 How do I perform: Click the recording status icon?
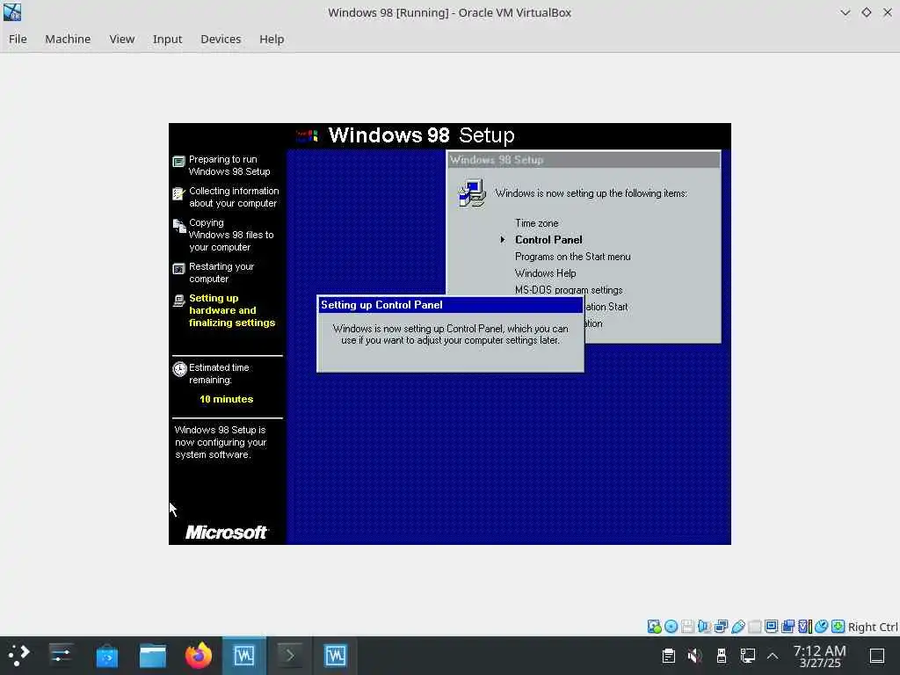pyautogui.click(x=788, y=626)
